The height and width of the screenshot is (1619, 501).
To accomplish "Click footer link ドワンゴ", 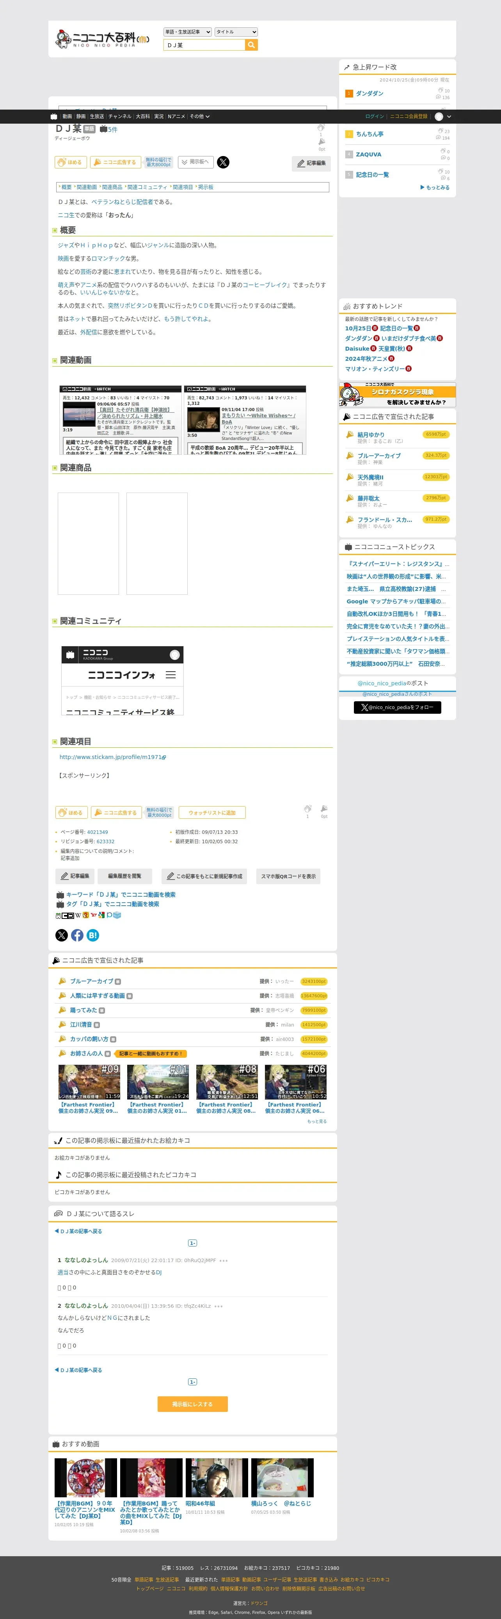I will (x=259, y=1603).
